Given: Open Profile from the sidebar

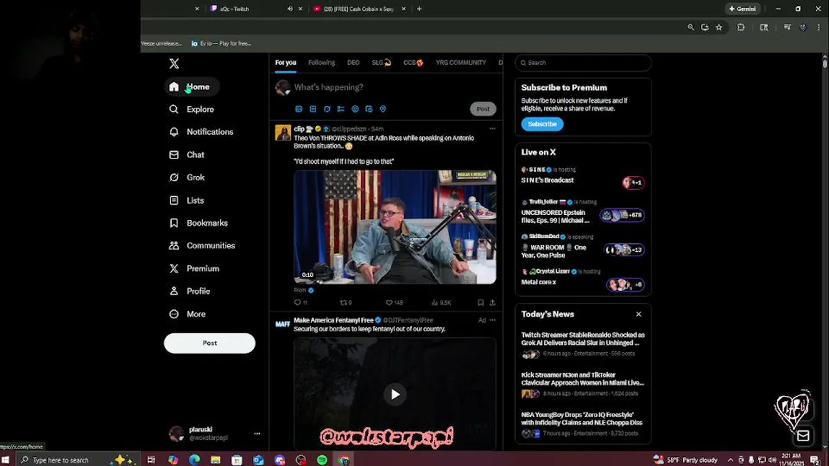Looking at the screenshot, I should [x=190, y=291].
